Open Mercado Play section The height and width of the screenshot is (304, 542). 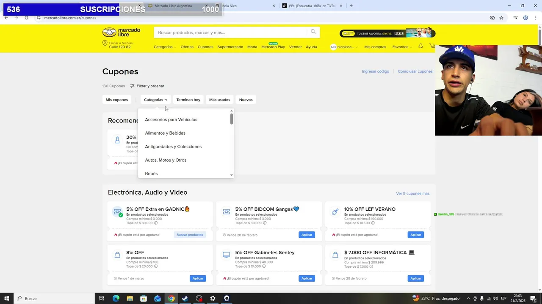coord(273,47)
